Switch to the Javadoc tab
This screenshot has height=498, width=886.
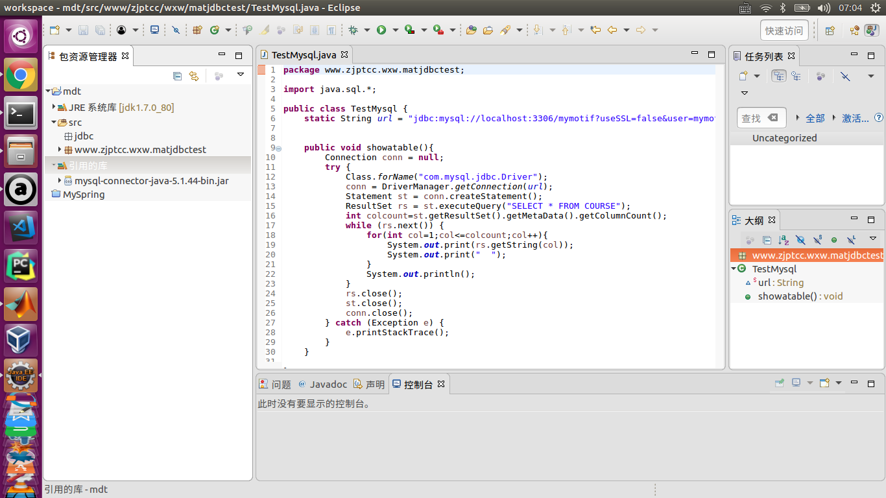(322, 384)
